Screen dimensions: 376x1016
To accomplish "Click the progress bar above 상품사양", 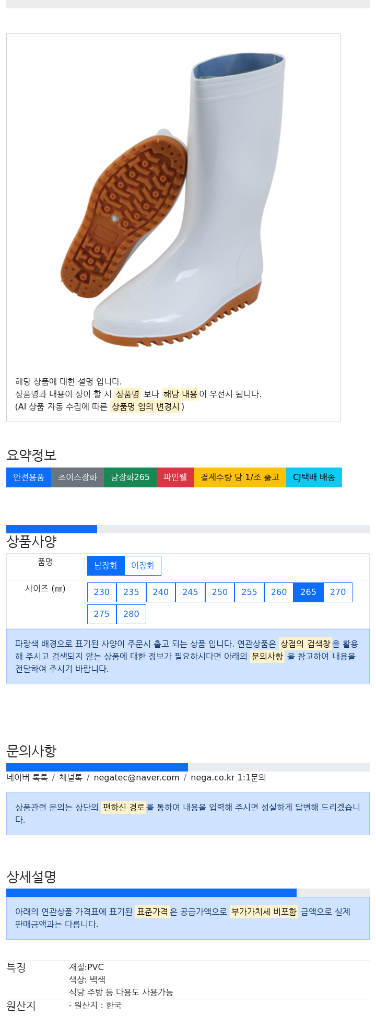I will click(x=188, y=529).
